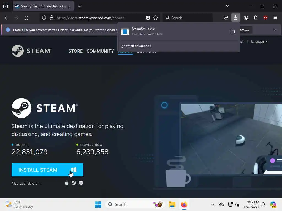Open the clock showing 9:27 PM
Image resolution: width=282 pixels, height=211 pixels.
tap(251, 204)
